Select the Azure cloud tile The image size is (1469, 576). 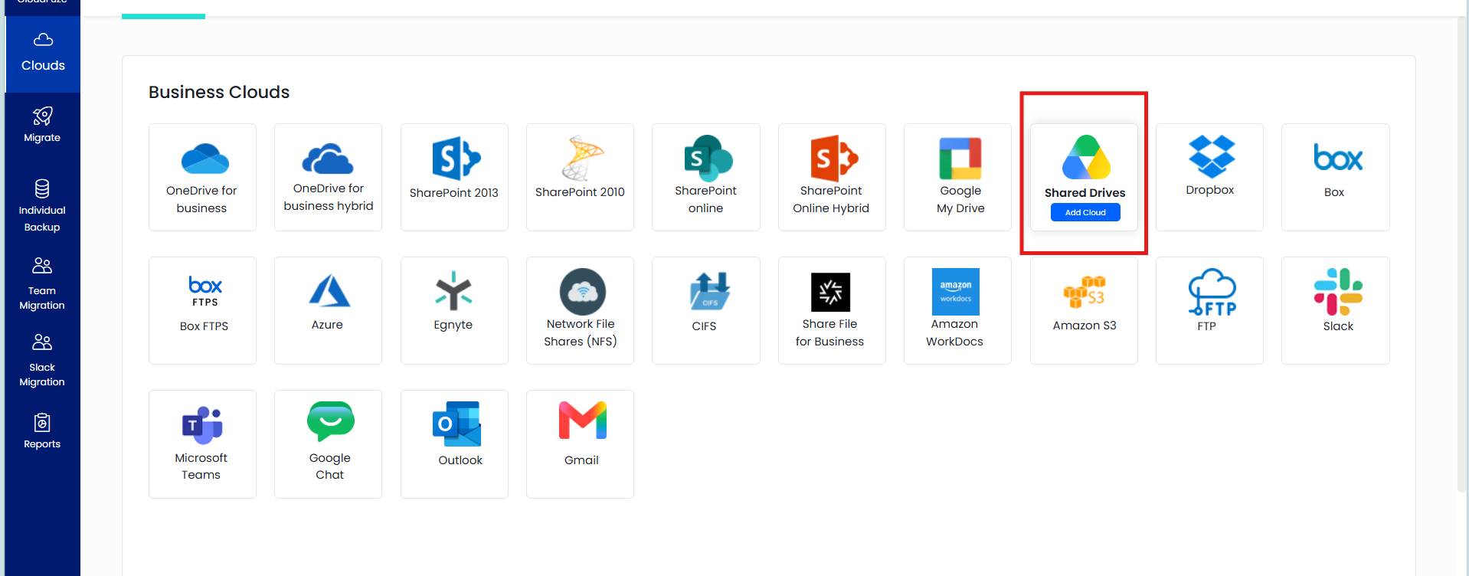[328, 310]
